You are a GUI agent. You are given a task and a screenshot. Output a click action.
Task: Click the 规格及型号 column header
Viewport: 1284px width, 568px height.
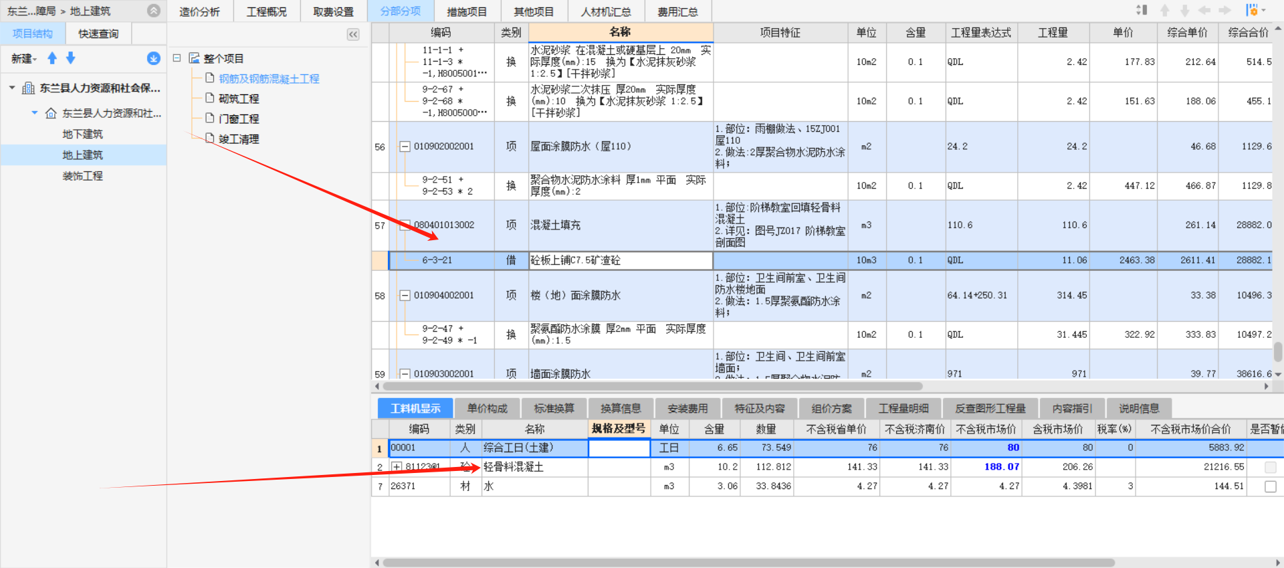[619, 428]
